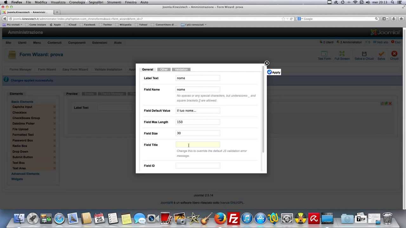
Task: Click the Field Title input box
Action: 198,145
